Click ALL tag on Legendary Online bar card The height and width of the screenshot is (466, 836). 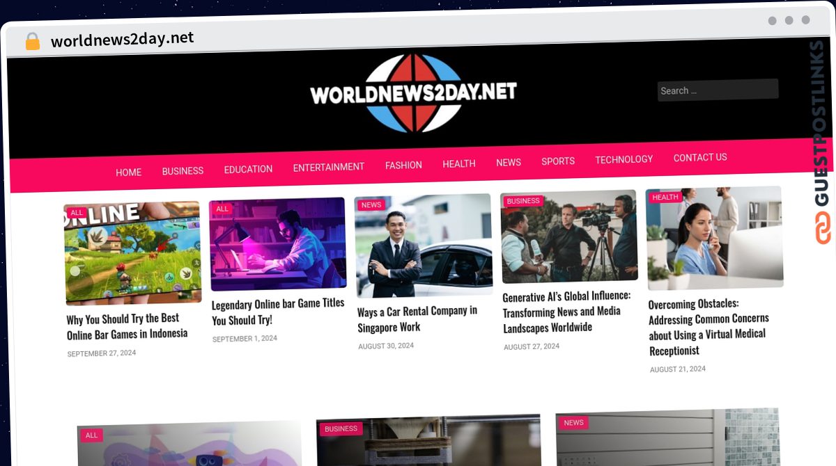click(222, 209)
